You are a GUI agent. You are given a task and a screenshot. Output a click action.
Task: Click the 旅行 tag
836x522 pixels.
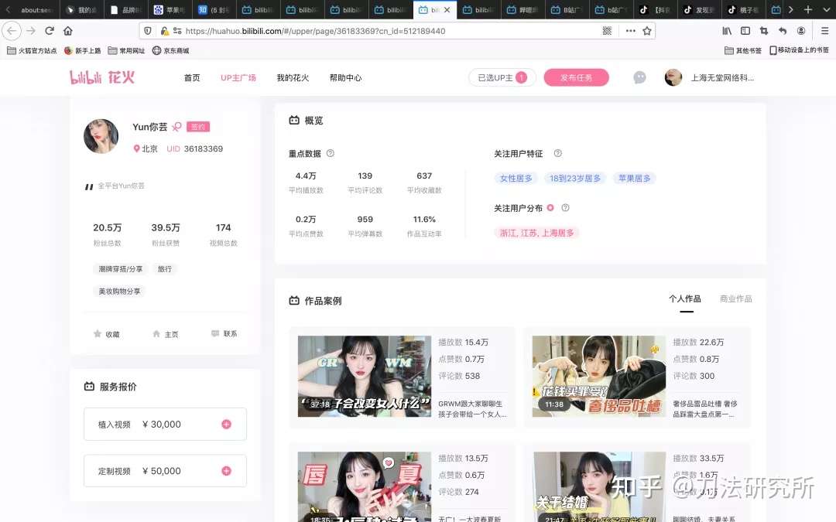(x=165, y=269)
